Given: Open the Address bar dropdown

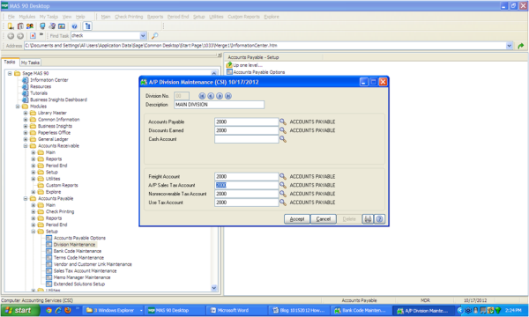Looking at the screenshot, I should (x=510, y=46).
